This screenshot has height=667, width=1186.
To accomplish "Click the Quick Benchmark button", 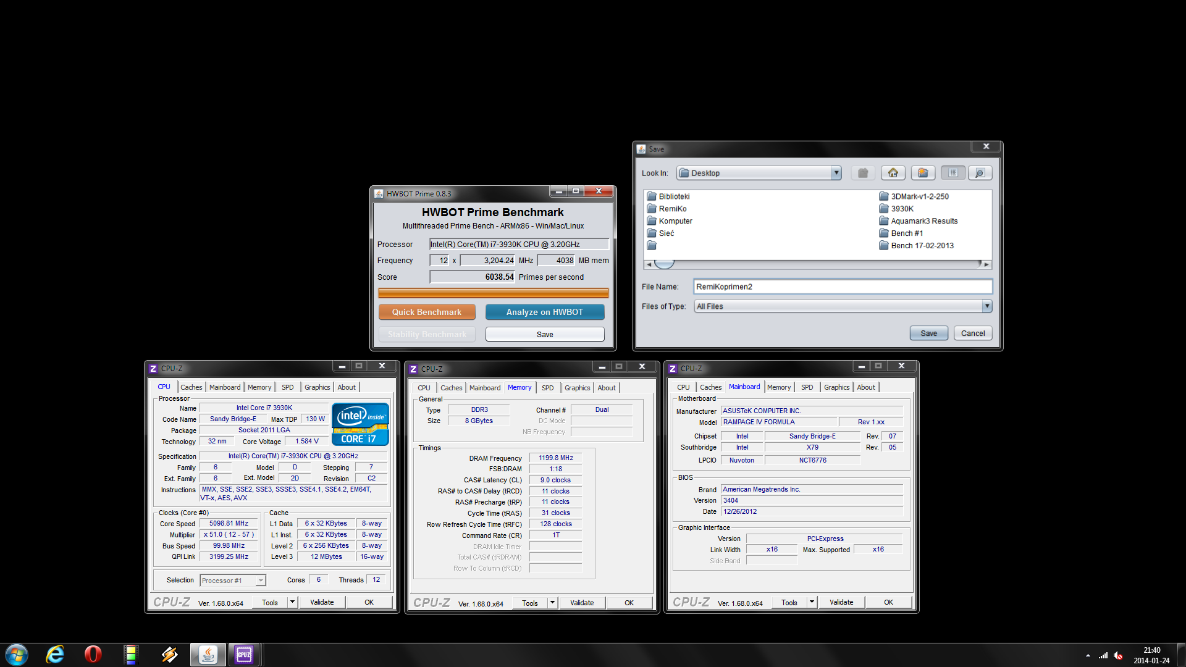I will (427, 312).
